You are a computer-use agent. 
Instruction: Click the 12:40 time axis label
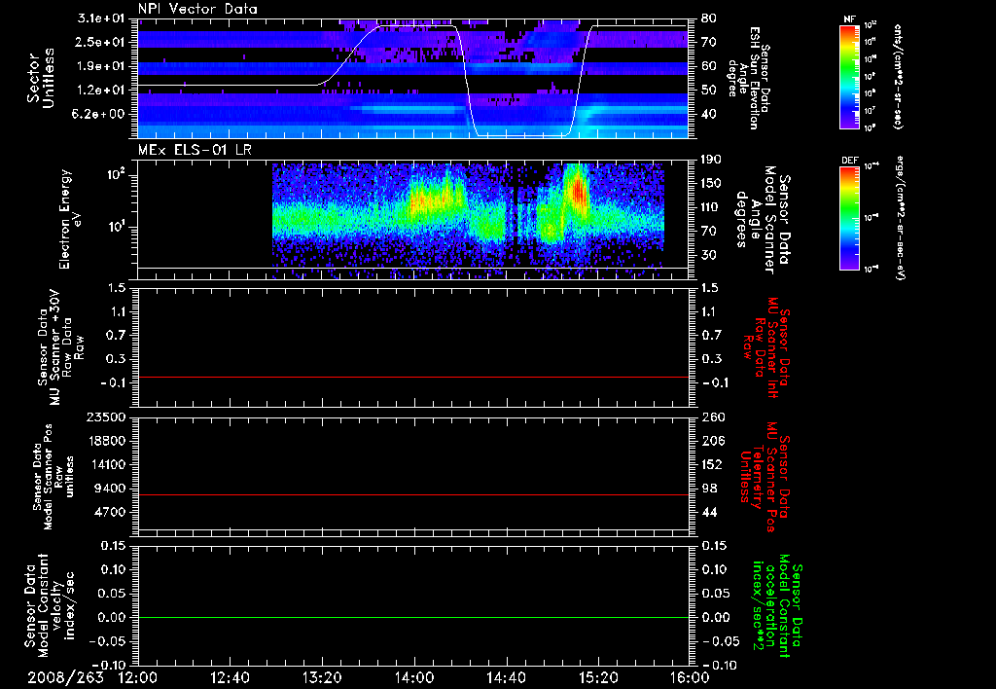[x=230, y=677]
